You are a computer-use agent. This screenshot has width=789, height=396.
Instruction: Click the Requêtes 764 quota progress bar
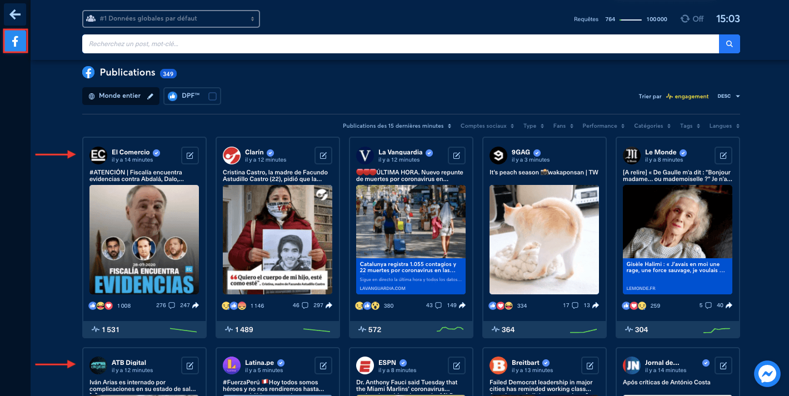(631, 19)
